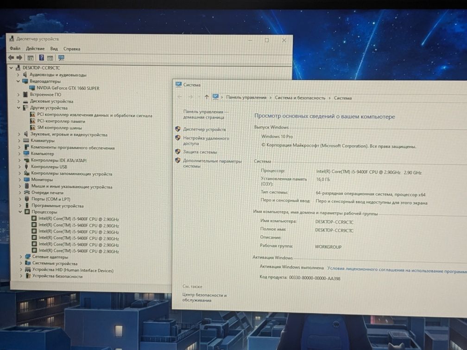The height and width of the screenshot is (350, 467).
Task: Open Дополнительные параметры системы link
Action: point(212,163)
